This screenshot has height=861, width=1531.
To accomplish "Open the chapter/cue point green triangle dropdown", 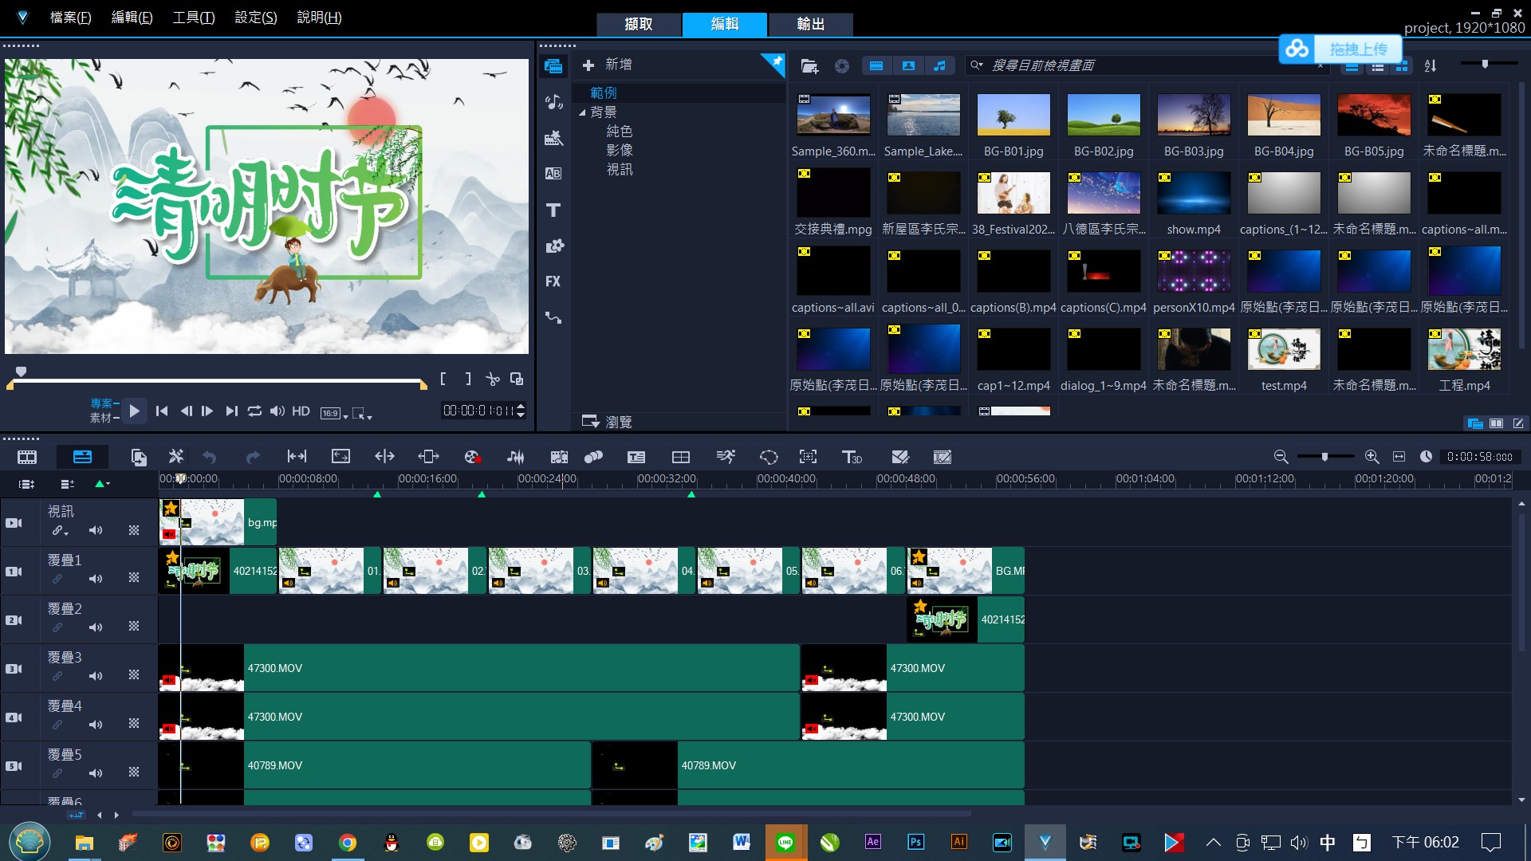I will pyautogui.click(x=103, y=484).
